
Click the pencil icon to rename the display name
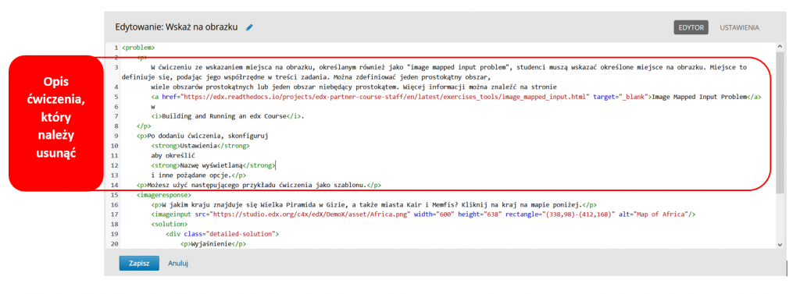(249, 27)
